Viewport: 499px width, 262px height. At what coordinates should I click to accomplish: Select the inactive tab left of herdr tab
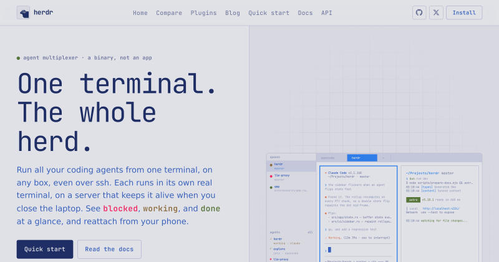point(331,158)
